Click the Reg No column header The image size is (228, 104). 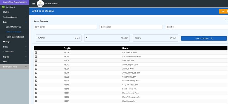(x=68, y=48)
